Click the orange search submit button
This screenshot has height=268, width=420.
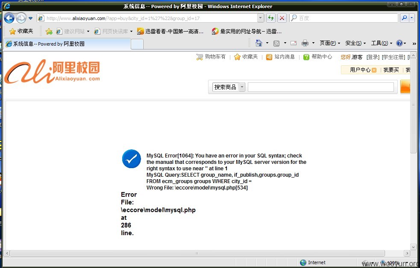click(405, 87)
